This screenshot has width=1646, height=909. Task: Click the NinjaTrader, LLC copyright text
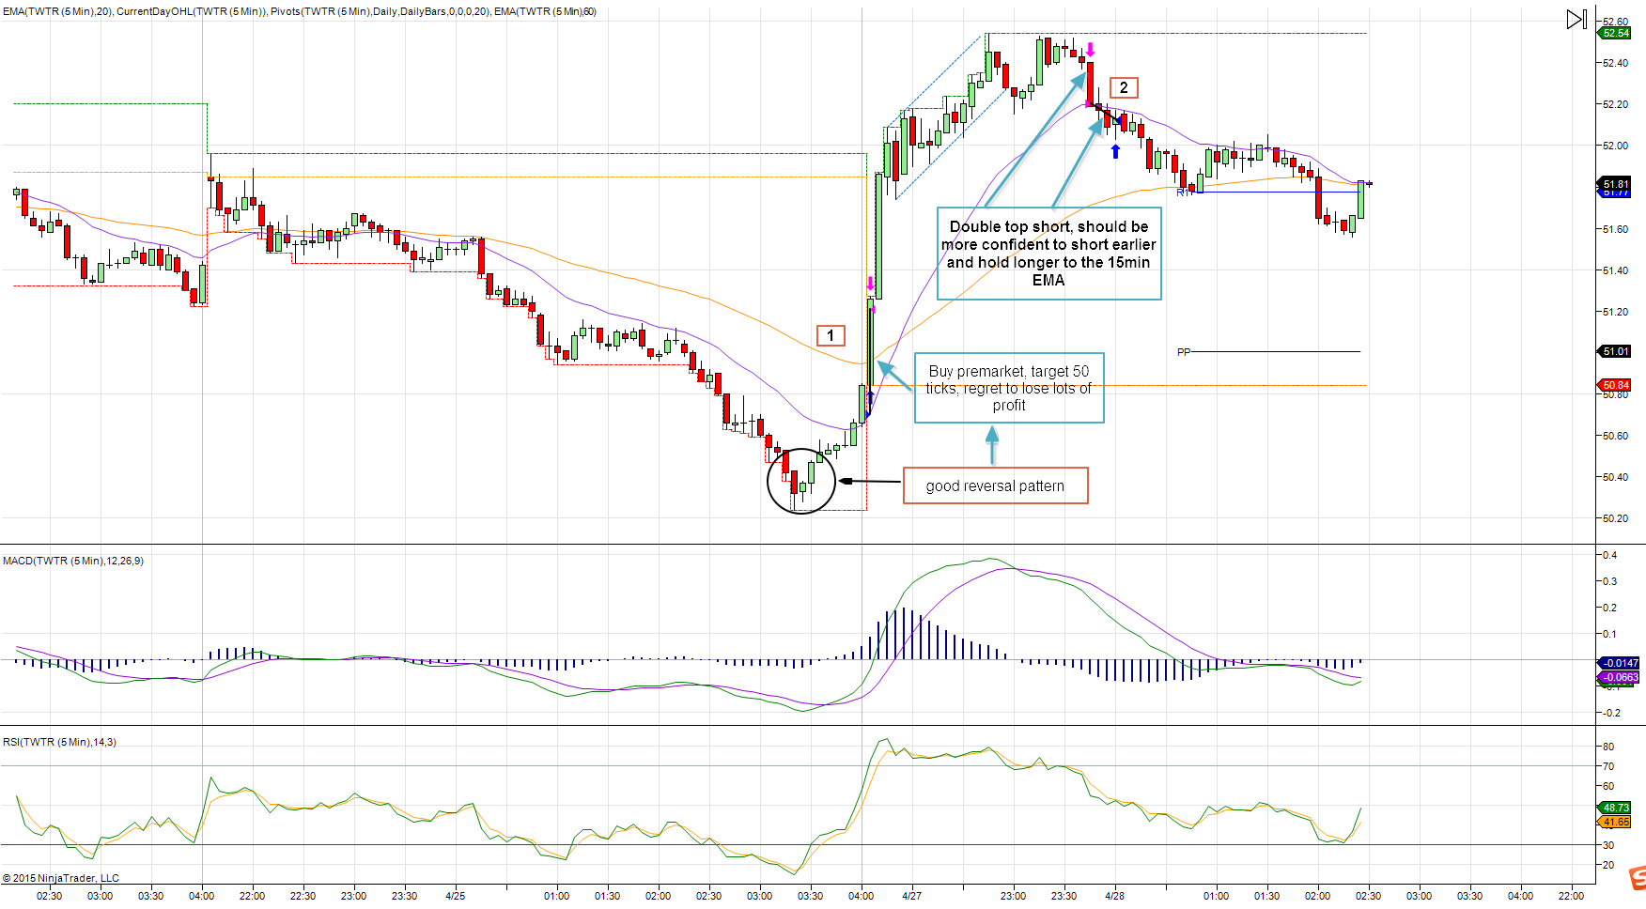point(61,878)
